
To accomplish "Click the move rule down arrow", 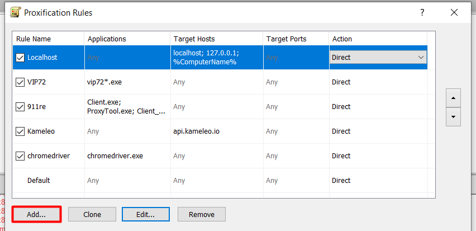I will (453, 117).
